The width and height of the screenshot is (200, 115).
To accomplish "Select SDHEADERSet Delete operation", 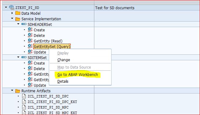I will [39, 36].
